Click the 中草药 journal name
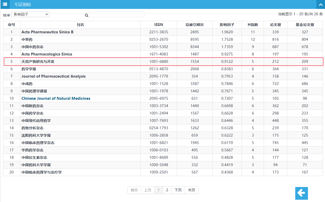This screenshot has width=325, height=202. point(27,39)
